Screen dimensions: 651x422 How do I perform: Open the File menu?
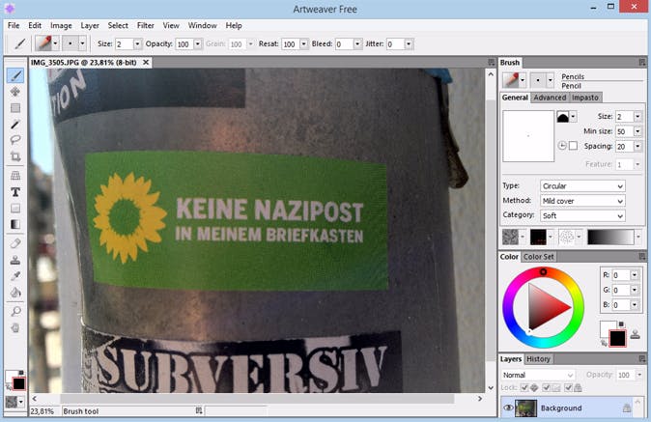pyautogui.click(x=14, y=25)
